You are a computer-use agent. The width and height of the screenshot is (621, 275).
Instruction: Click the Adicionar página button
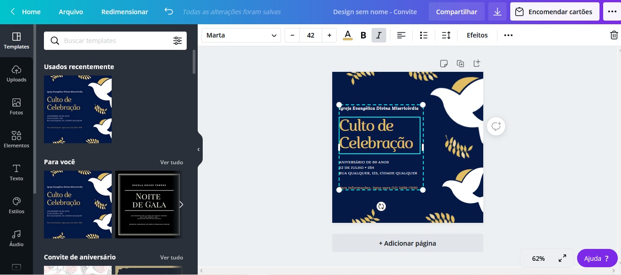tap(407, 243)
